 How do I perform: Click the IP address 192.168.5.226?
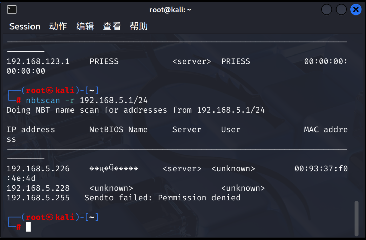click(38, 169)
